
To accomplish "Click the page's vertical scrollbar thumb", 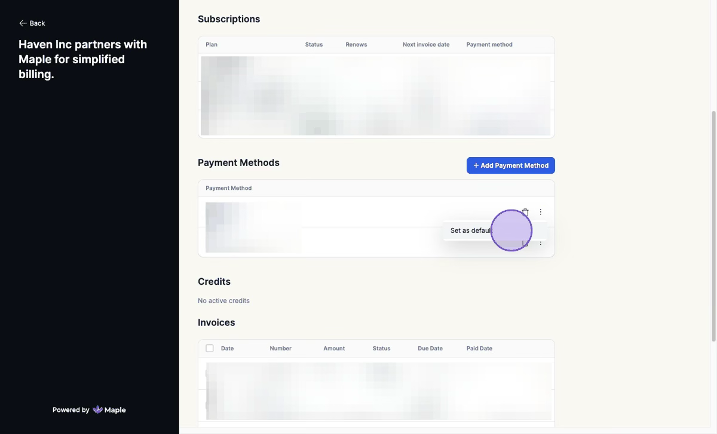I will (x=713, y=227).
